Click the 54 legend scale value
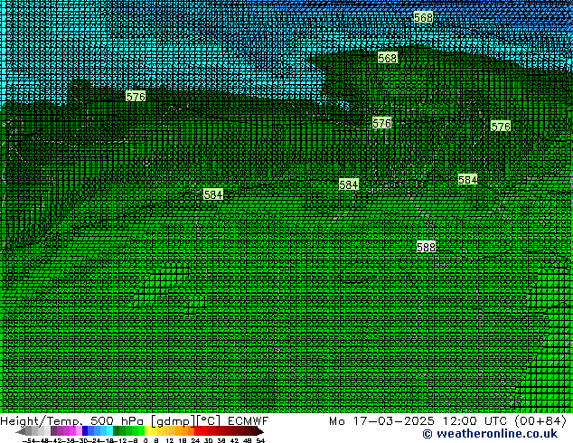 (260, 440)
